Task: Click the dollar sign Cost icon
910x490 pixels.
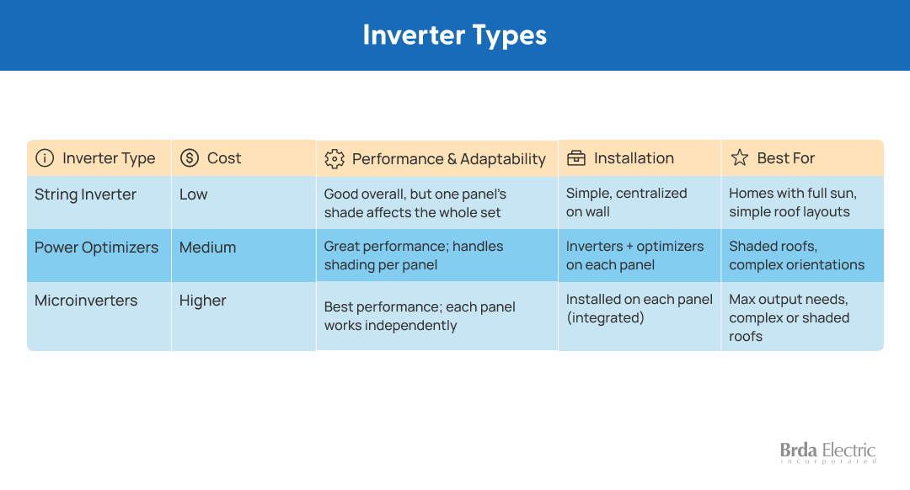Action: point(190,157)
